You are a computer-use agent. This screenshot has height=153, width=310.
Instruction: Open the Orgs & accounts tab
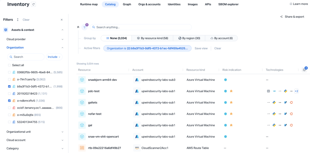[150, 4]
